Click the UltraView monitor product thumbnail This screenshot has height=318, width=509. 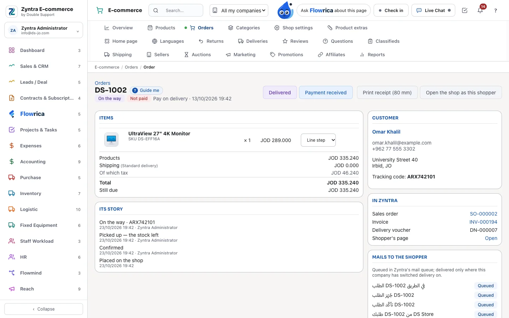point(111,140)
